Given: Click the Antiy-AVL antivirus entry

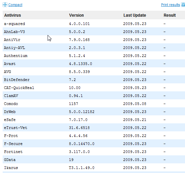Looking at the screenshot, I should click(x=15, y=48).
